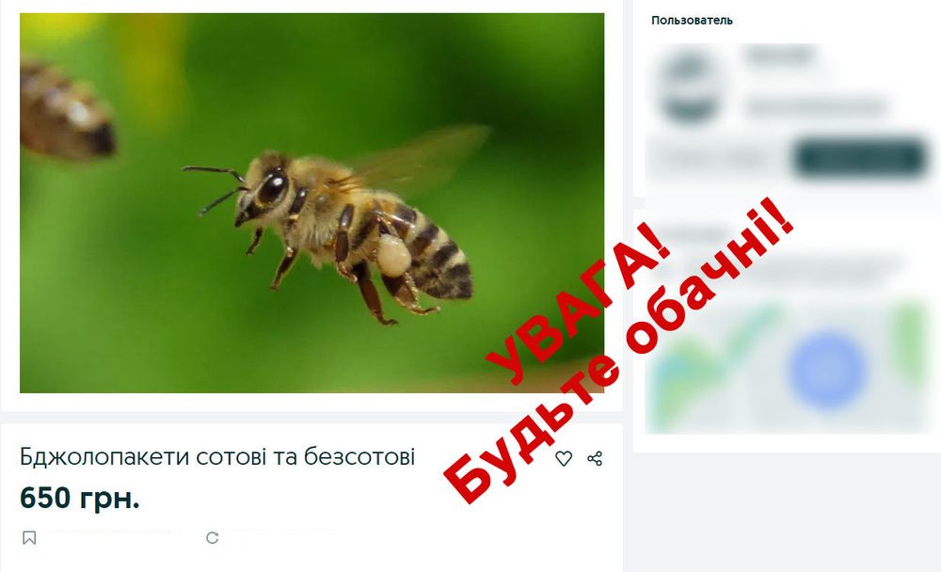Click the dark blurred button in user panel

pos(860,158)
